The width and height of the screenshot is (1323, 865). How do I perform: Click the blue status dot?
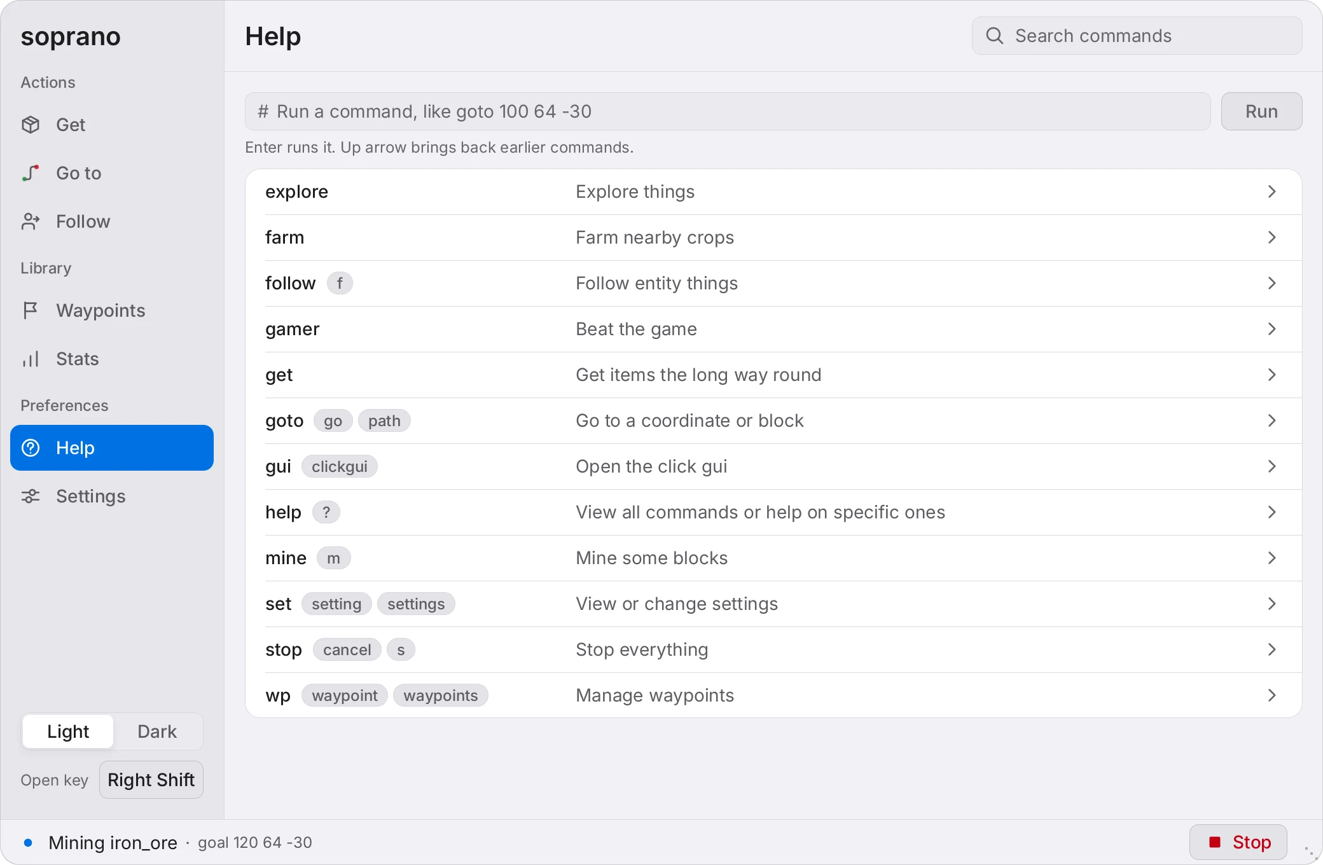(x=28, y=843)
